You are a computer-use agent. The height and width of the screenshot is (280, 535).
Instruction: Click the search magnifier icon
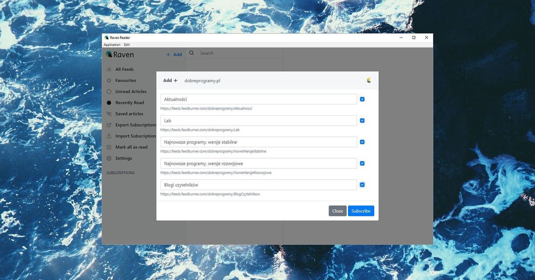click(192, 53)
